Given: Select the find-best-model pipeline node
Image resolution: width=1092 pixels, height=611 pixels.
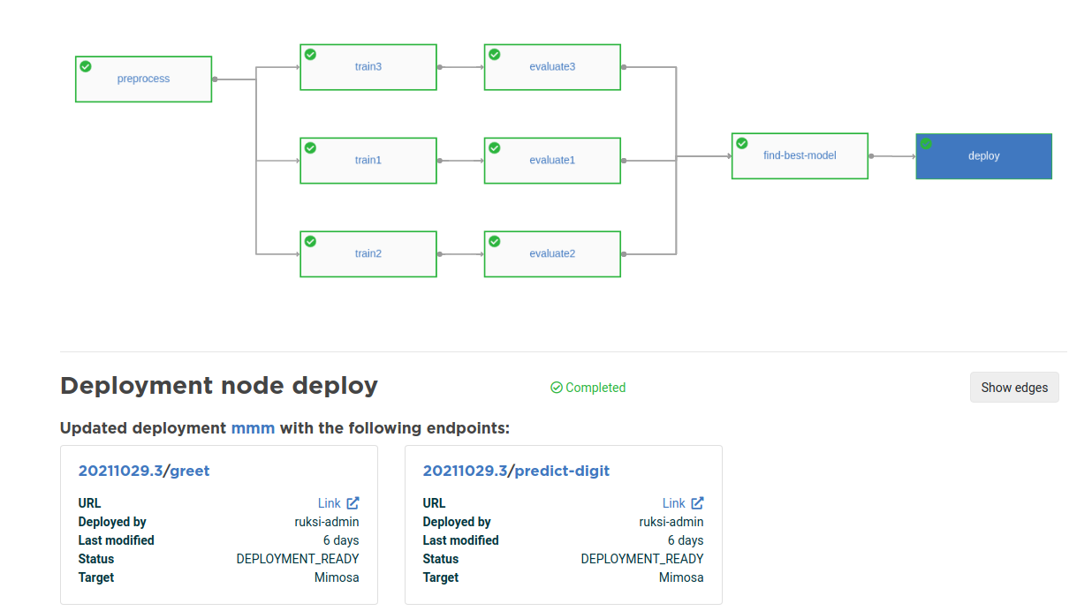Looking at the screenshot, I should click(x=800, y=156).
